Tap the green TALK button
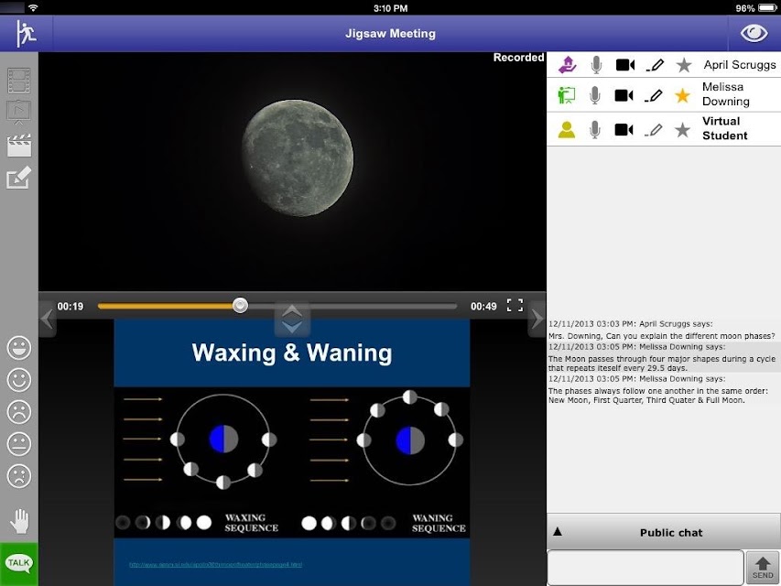 click(19, 564)
